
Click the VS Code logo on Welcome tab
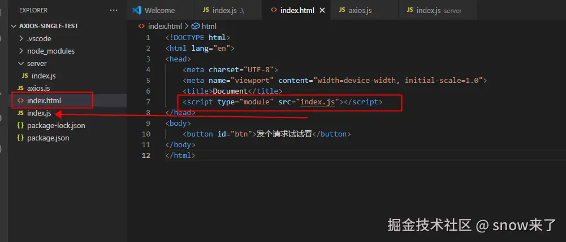tap(137, 11)
